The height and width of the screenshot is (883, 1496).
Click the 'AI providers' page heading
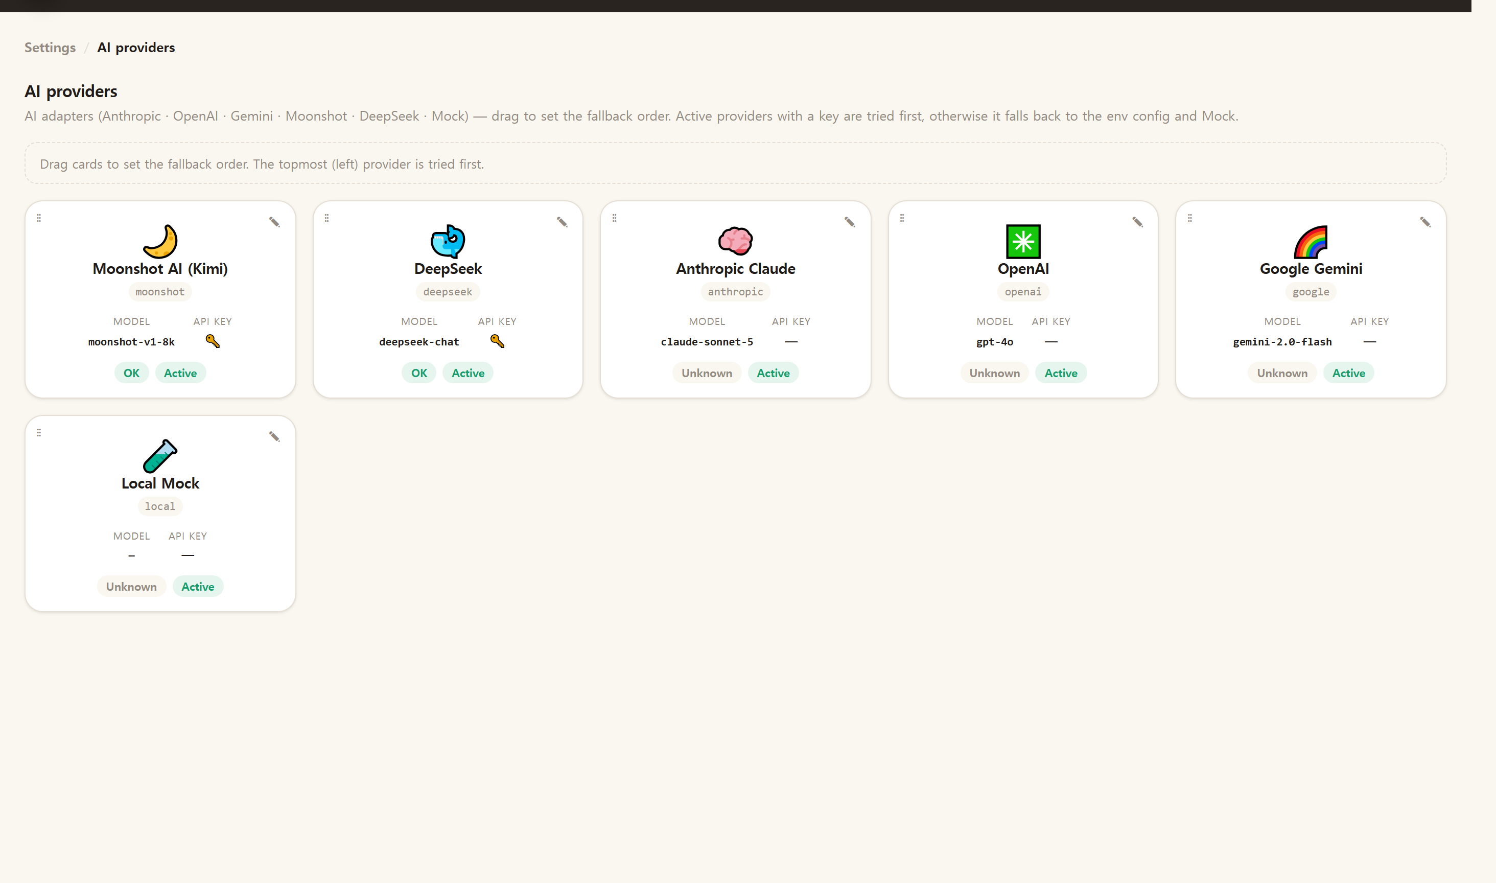point(71,91)
